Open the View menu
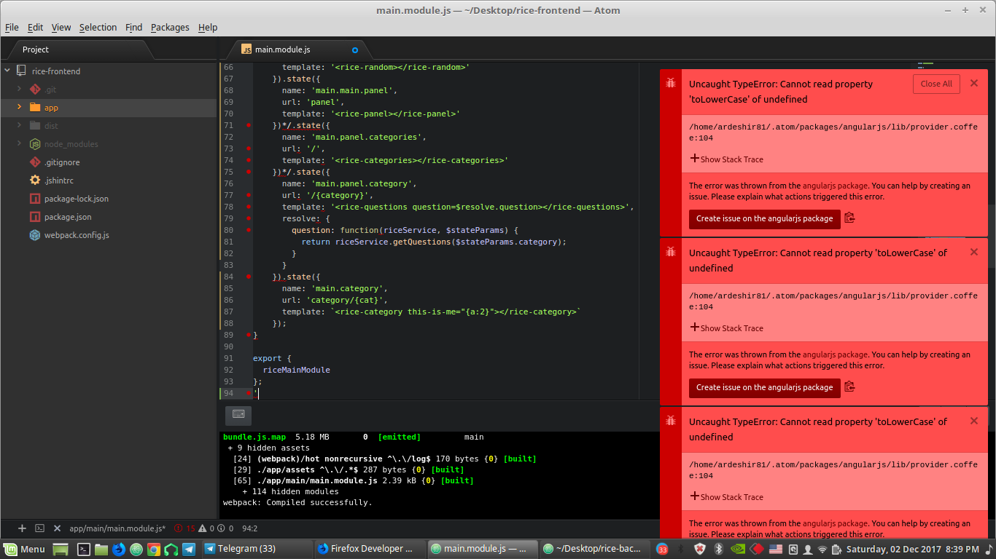 61,27
